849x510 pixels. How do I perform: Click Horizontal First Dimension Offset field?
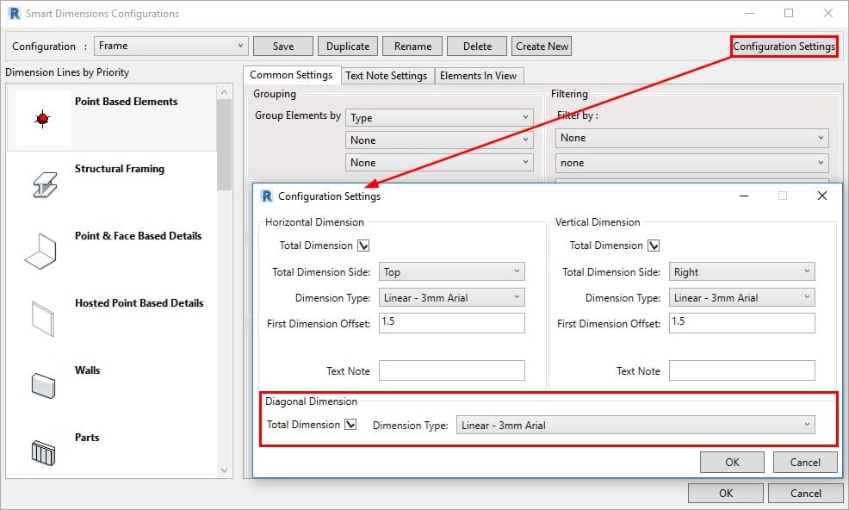point(451,323)
